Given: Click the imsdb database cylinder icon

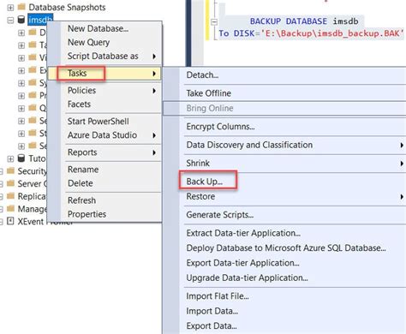Looking at the screenshot, I should tap(21, 20).
